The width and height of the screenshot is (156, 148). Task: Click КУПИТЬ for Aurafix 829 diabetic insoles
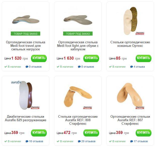39,133
